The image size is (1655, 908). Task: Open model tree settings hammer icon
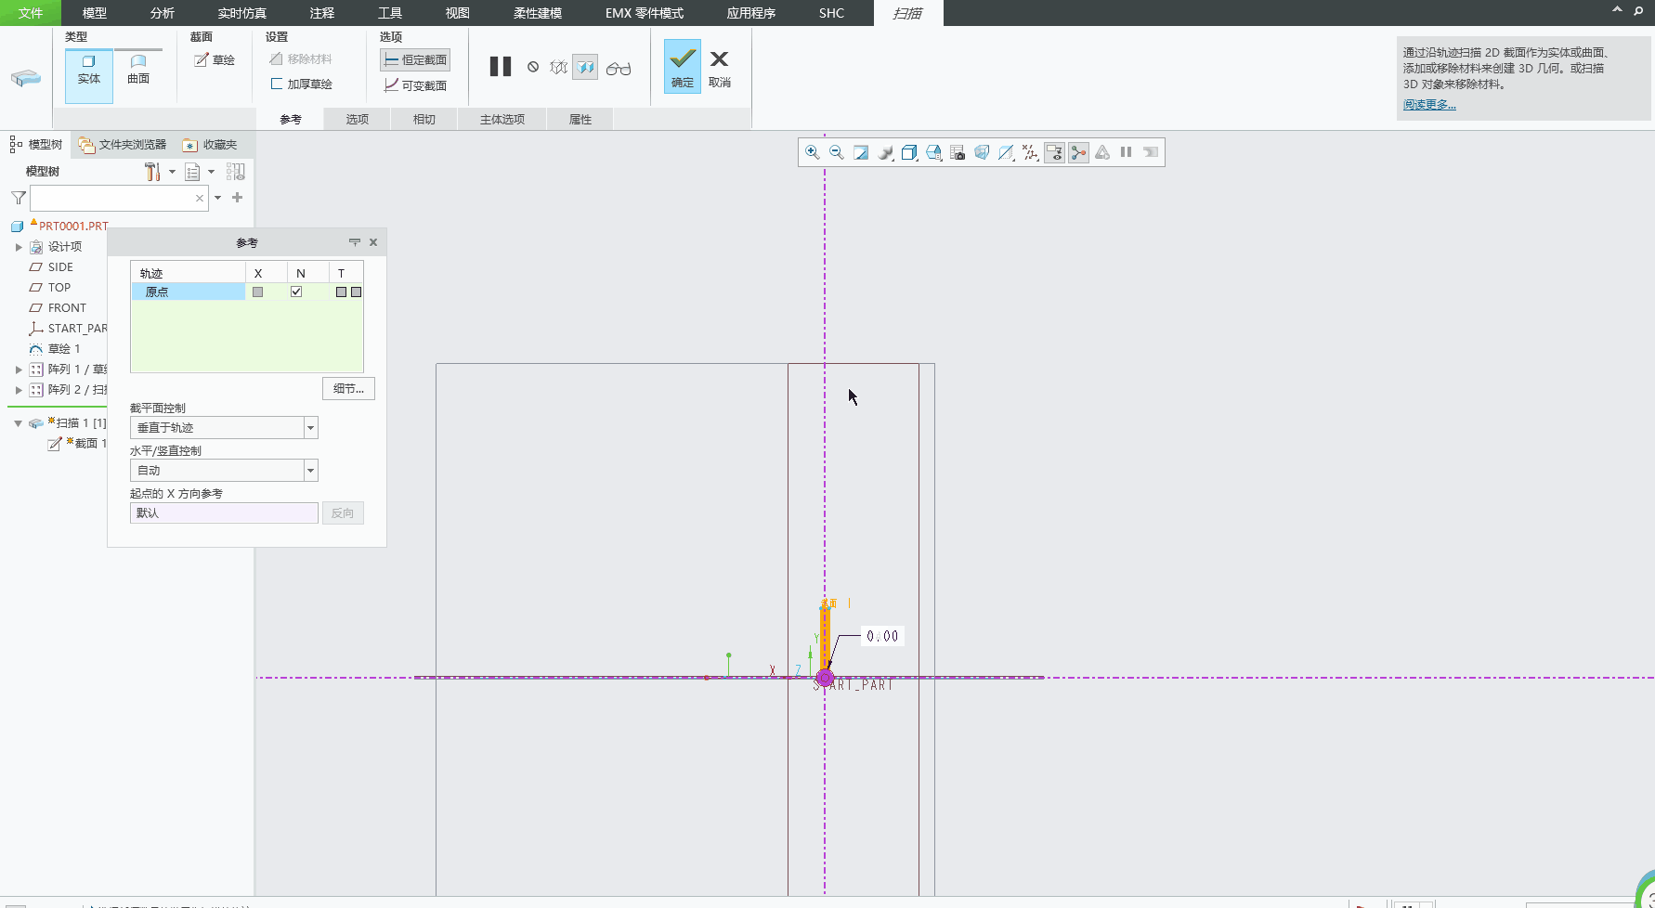click(154, 172)
